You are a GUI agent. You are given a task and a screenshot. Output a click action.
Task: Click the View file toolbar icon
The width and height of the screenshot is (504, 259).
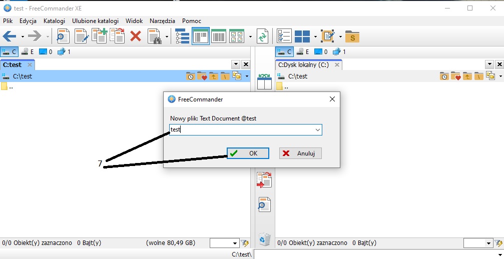point(63,36)
